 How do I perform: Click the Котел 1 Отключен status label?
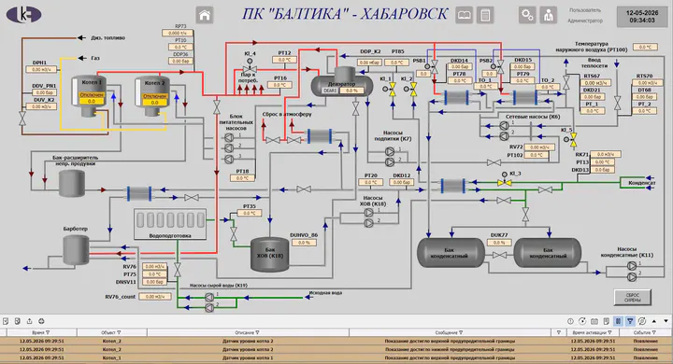click(x=92, y=95)
